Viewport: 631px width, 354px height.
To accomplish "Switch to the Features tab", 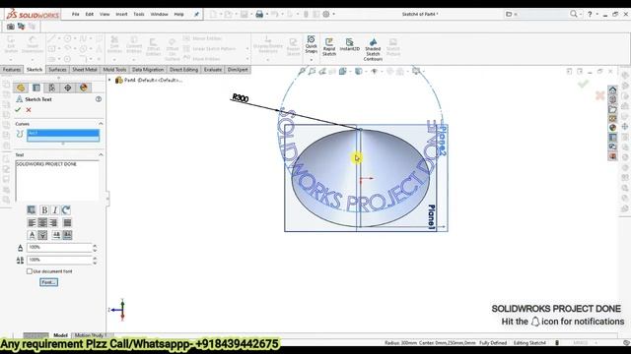I will click(x=12, y=70).
